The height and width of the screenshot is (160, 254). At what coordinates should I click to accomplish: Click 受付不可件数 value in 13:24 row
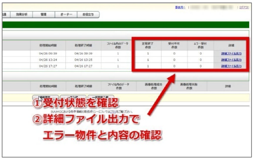[174, 60]
